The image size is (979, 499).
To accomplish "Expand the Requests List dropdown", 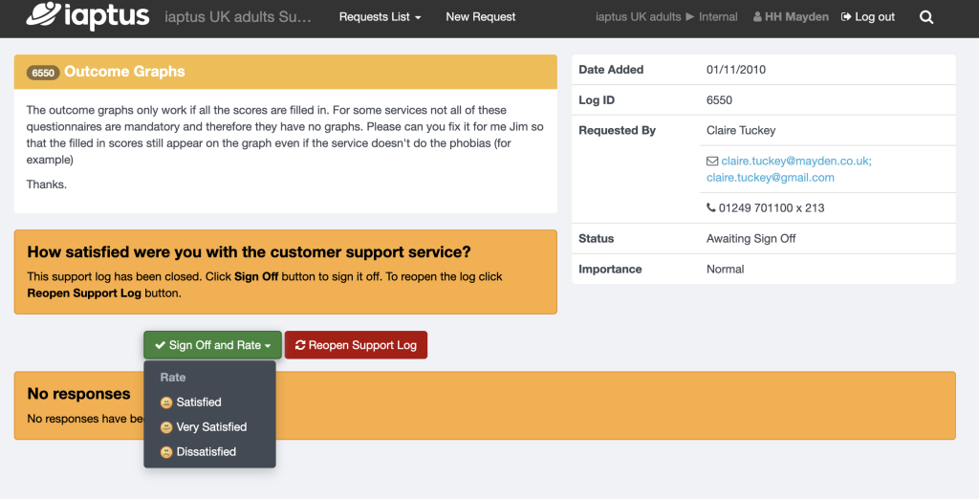I will [380, 17].
